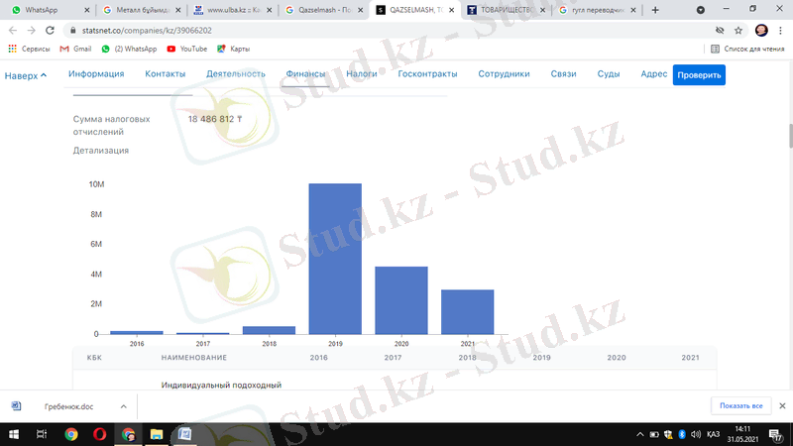
Task: Open Список для чтения reading list
Action: (747, 49)
